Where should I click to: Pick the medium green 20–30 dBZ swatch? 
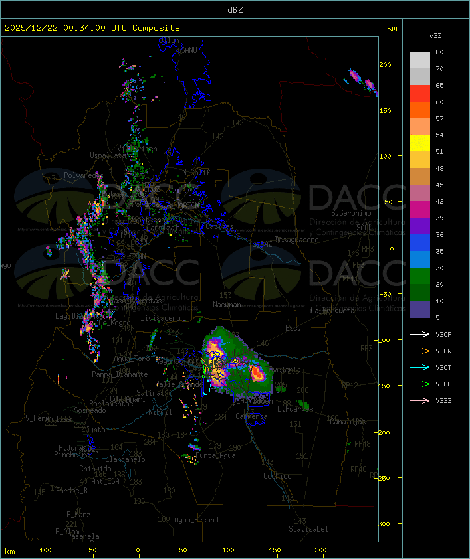[419, 276]
